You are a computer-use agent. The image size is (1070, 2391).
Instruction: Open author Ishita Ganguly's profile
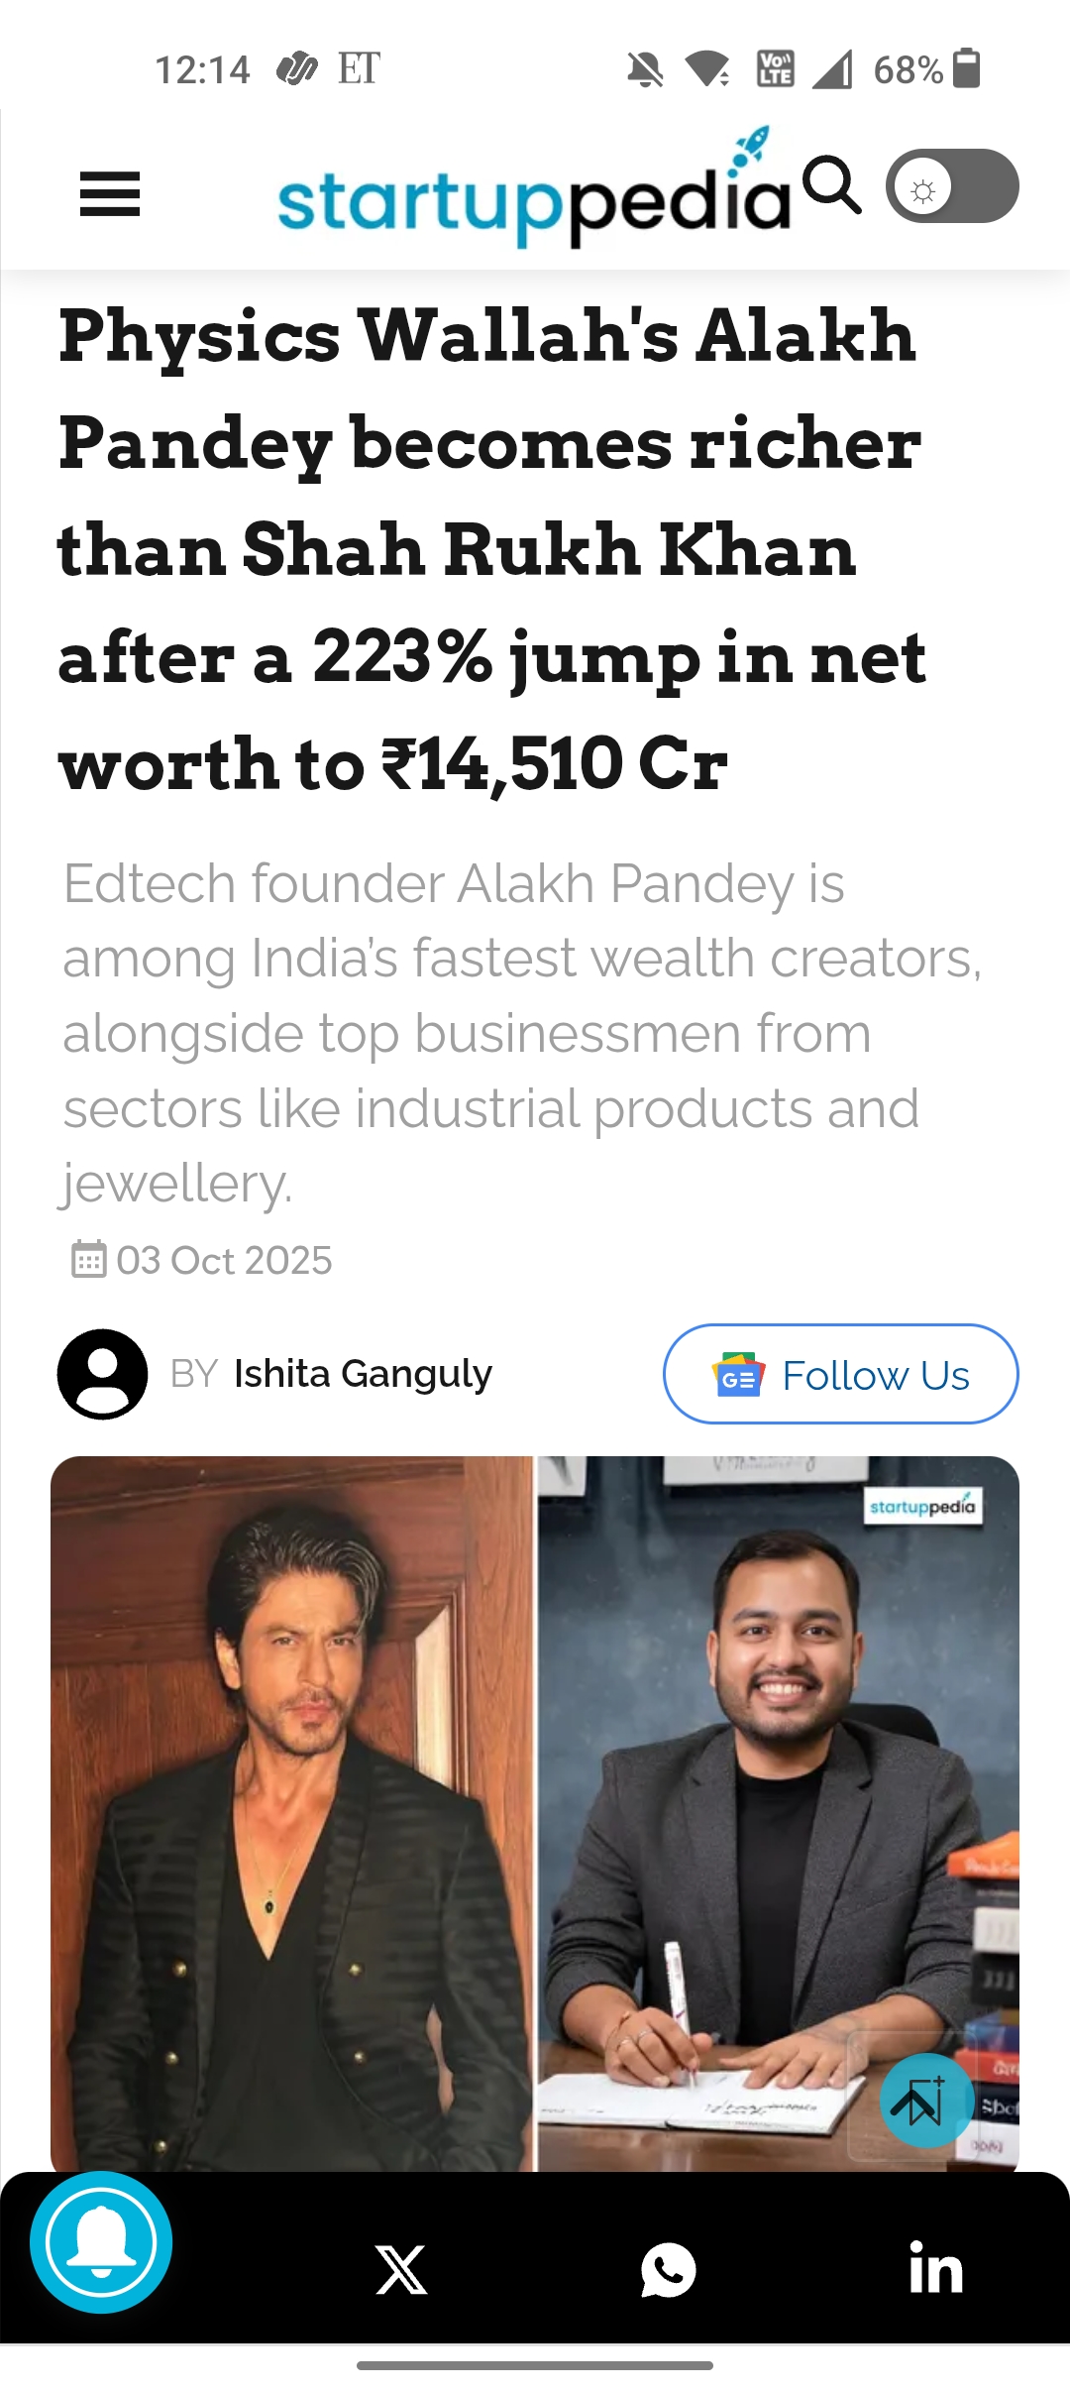[363, 1374]
